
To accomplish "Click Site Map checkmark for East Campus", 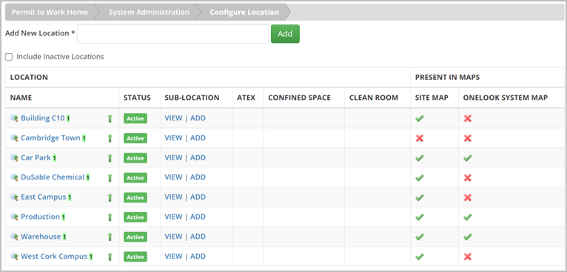I will click(x=420, y=197).
